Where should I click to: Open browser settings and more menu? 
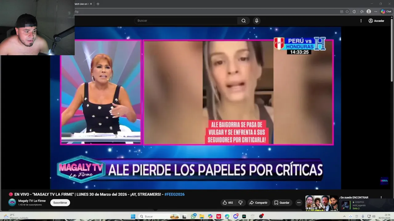tap(376, 12)
